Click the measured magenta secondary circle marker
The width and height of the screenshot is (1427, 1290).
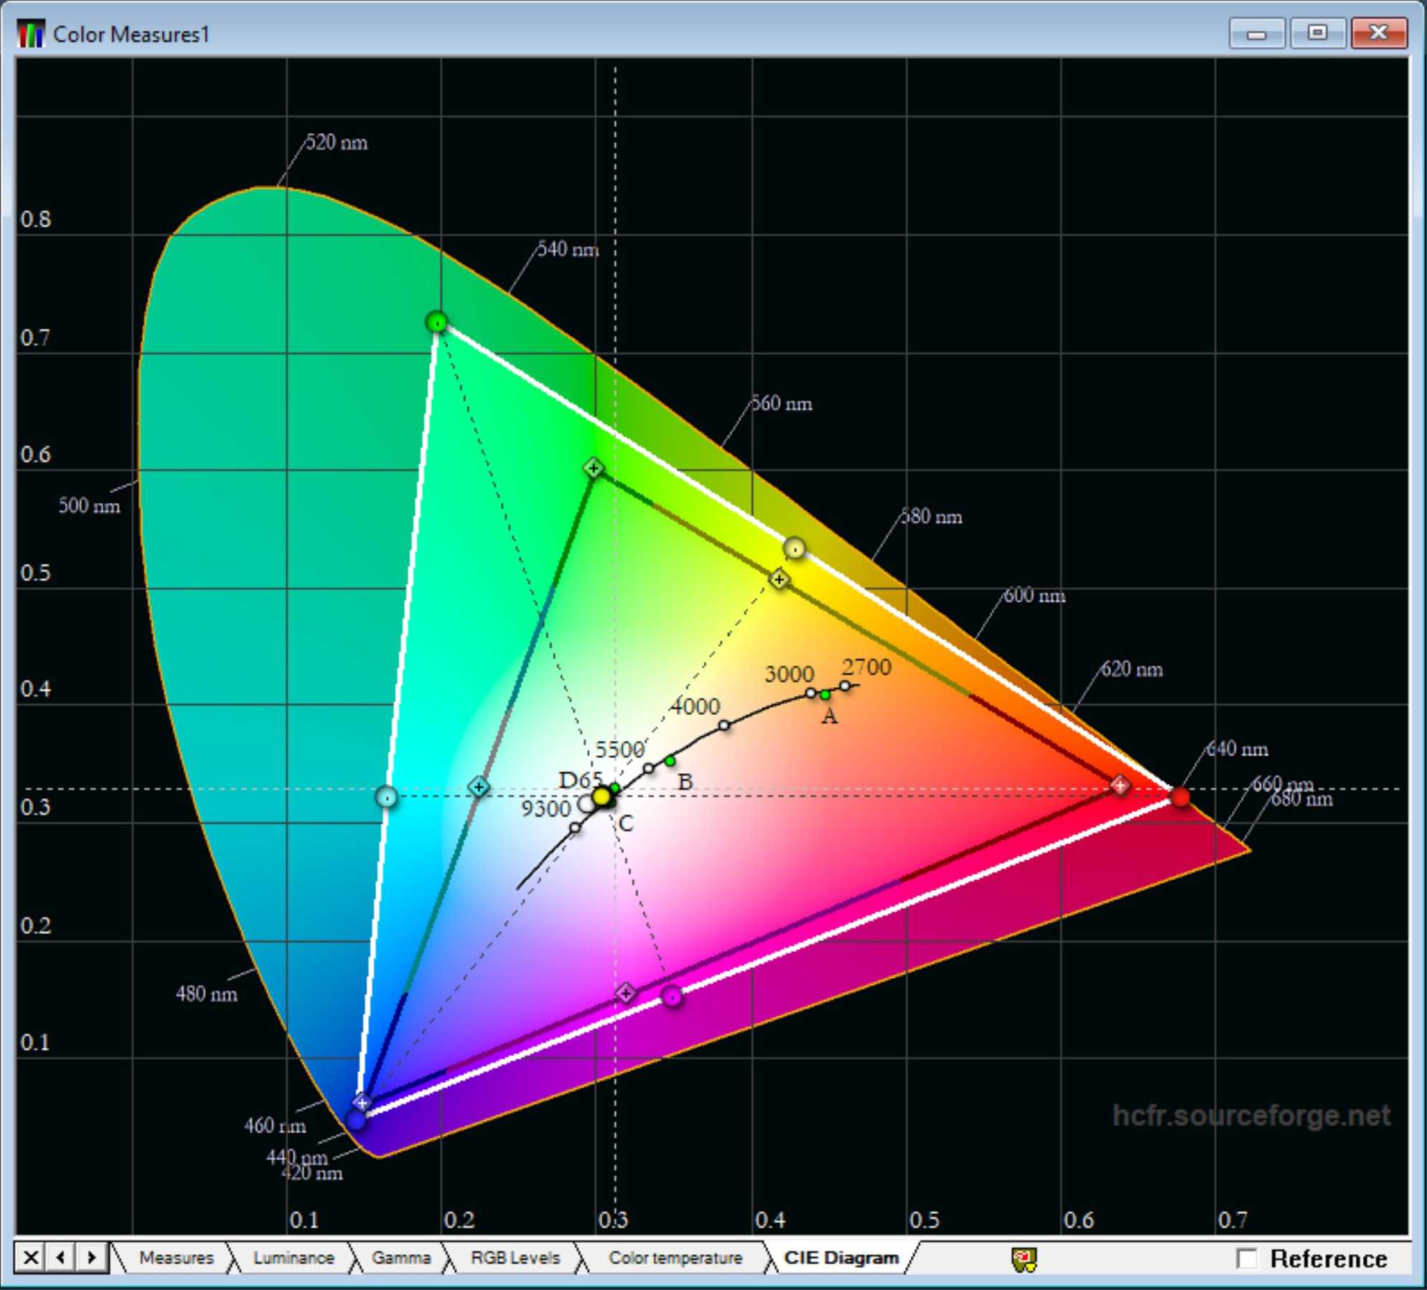coord(672,996)
